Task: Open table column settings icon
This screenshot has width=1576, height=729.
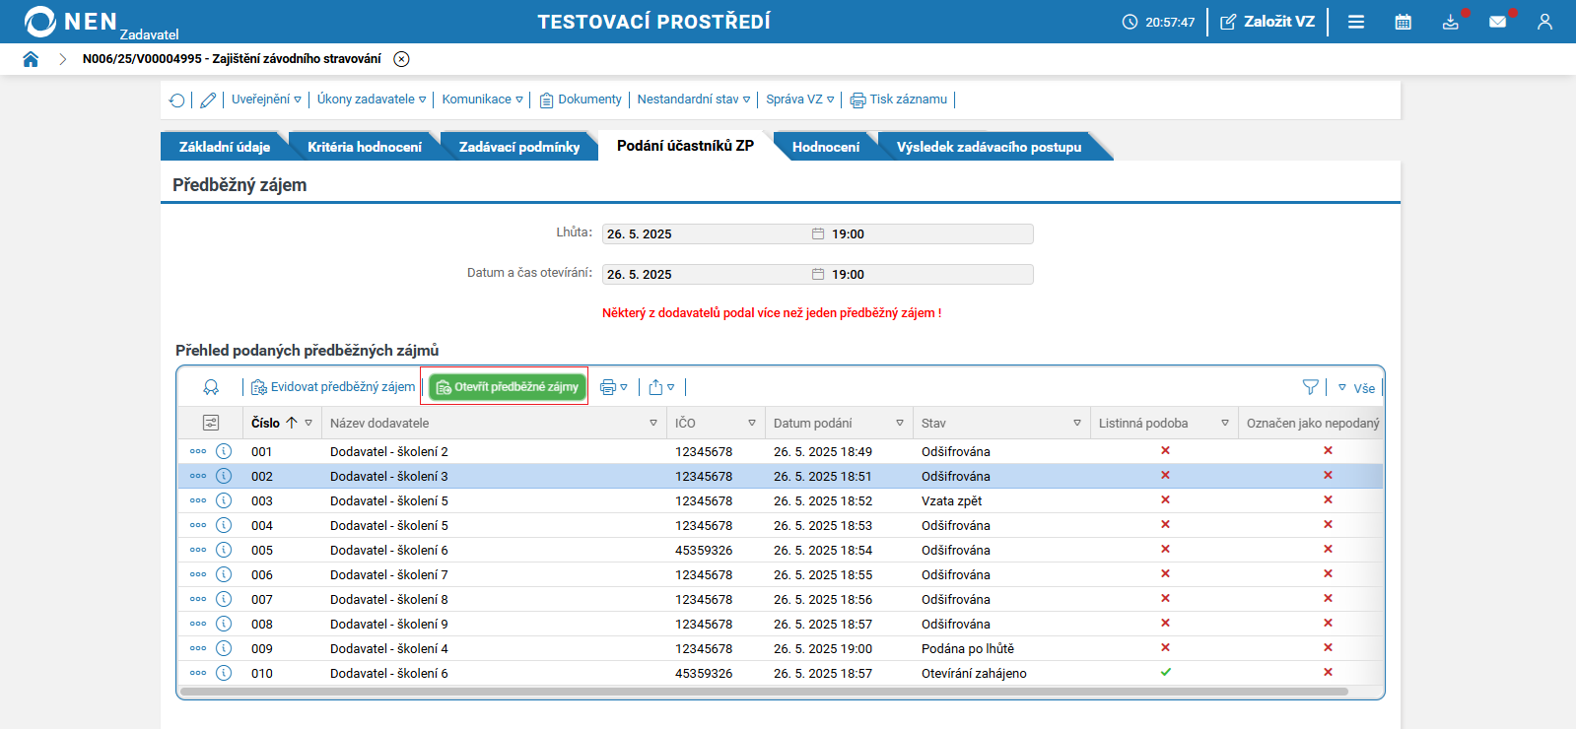Action: tap(211, 423)
